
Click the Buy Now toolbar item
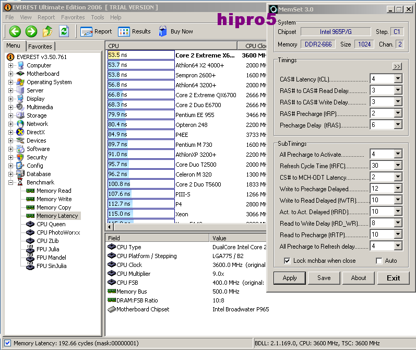pyautogui.click(x=175, y=31)
